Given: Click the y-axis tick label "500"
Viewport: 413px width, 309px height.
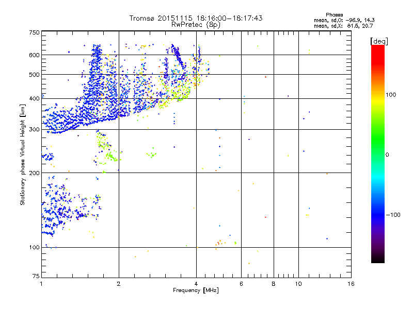Looking at the screenshot, I should [34, 75].
